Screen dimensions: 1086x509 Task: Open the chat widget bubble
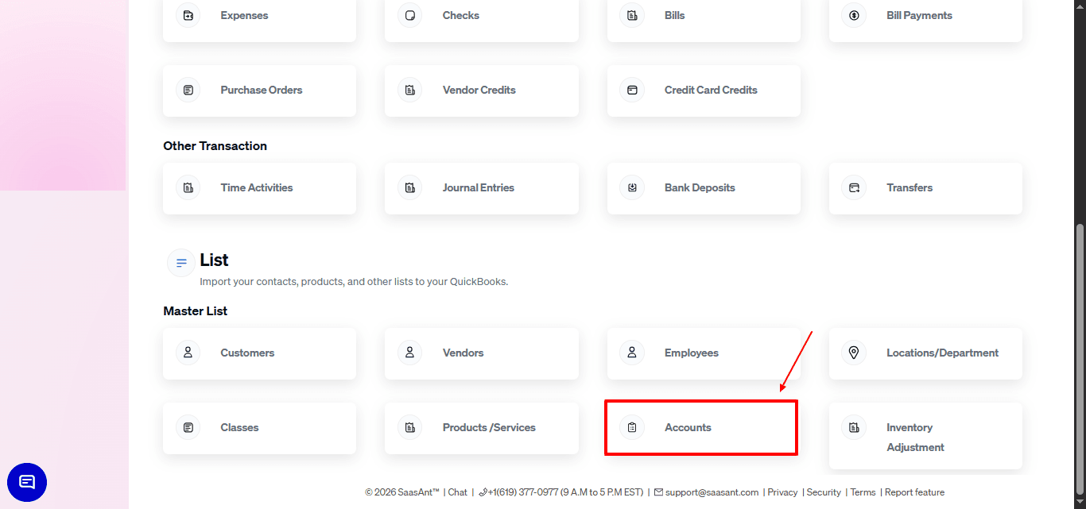27,482
